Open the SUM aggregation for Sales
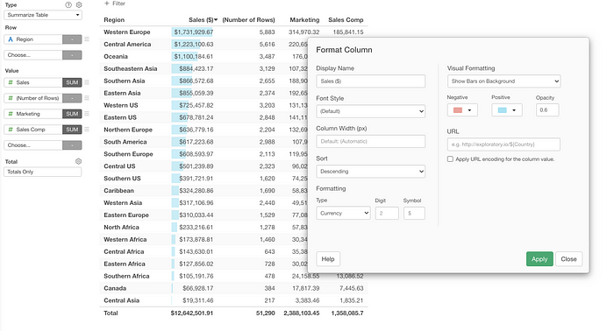This screenshot has height=331, width=614. click(72, 82)
